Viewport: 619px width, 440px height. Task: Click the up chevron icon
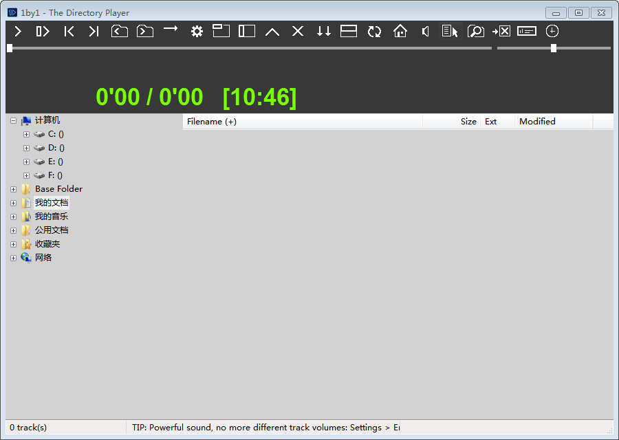tap(272, 32)
